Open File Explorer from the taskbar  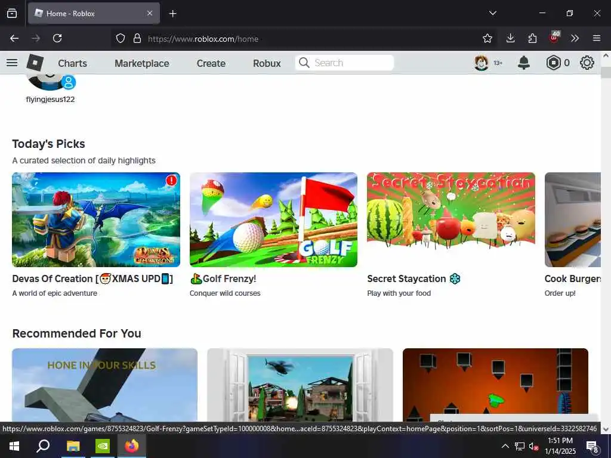click(73, 446)
